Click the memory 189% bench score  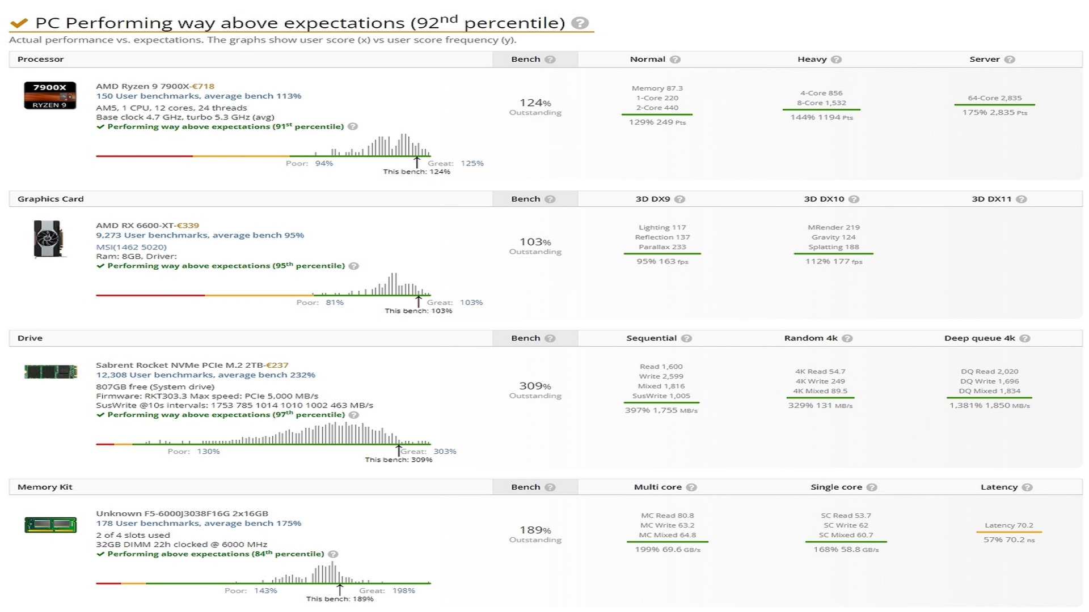[x=535, y=530]
